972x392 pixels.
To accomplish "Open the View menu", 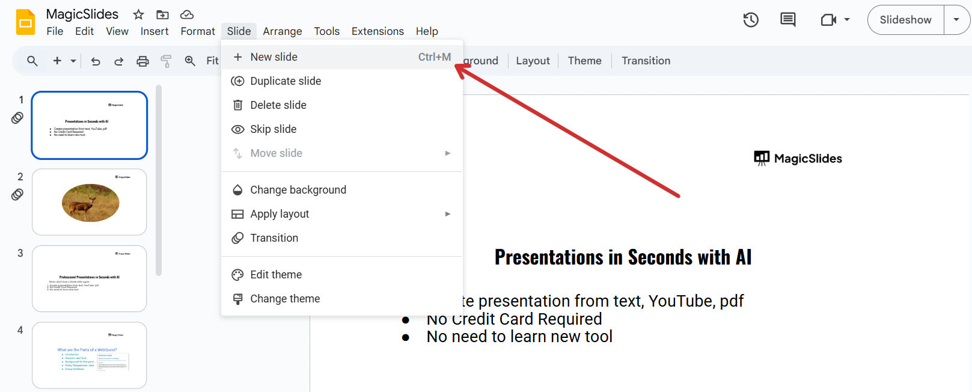I will (117, 31).
